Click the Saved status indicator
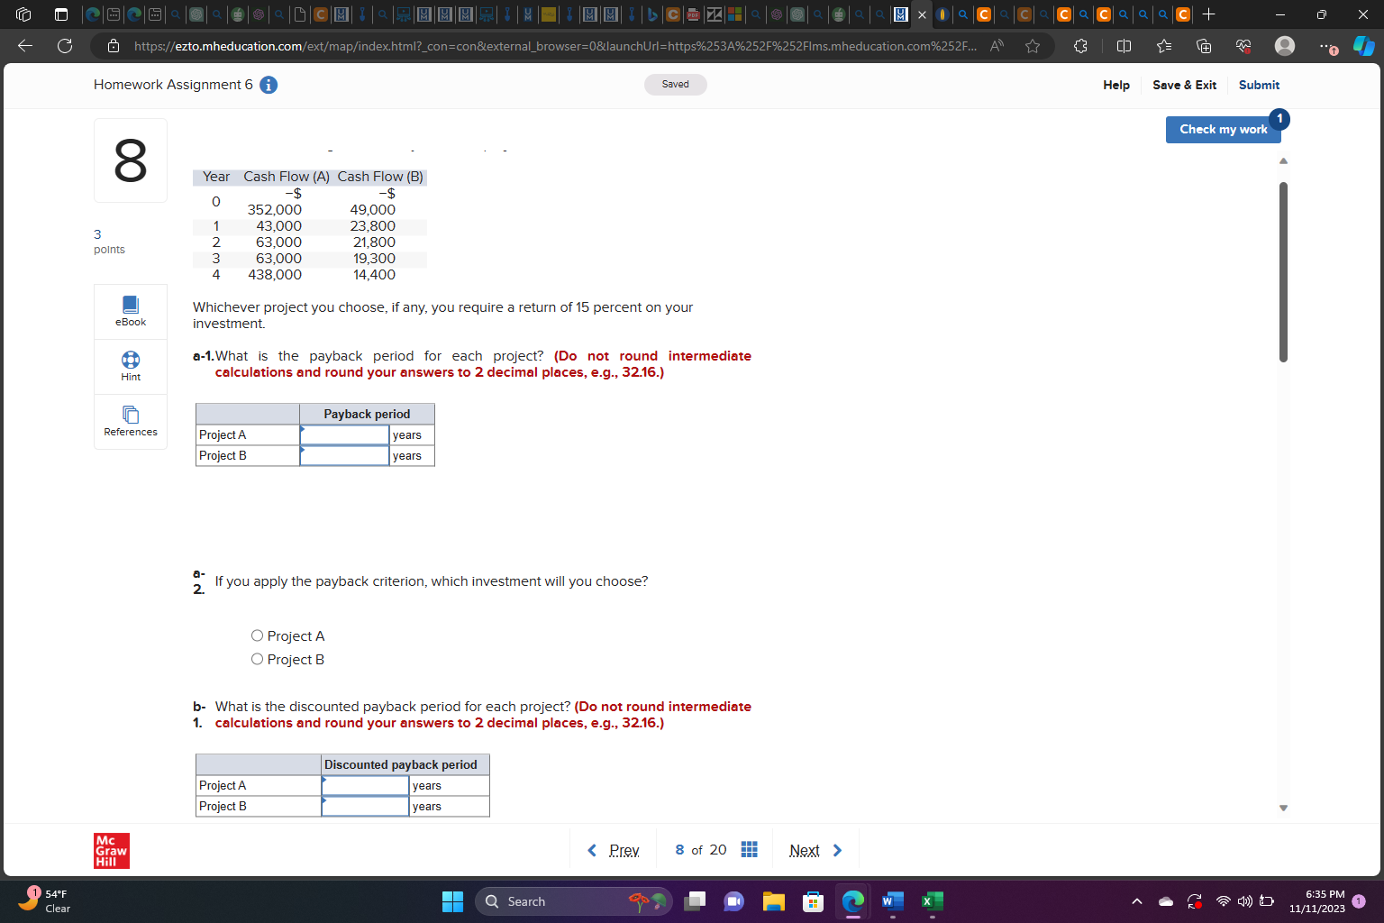The width and height of the screenshot is (1384, 923). (x=675, y=85)
